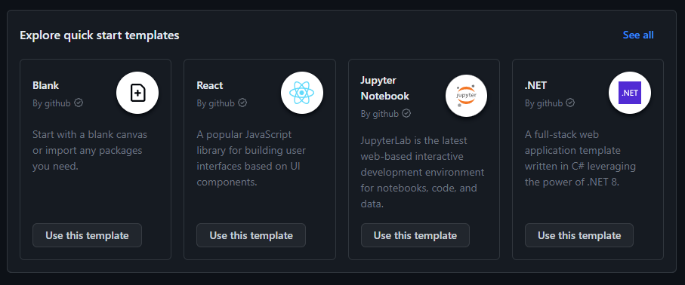Click verified badge on Jupyter Notebook author
The width and height of the screenshot is (685, 285).
tap(406, 114)
